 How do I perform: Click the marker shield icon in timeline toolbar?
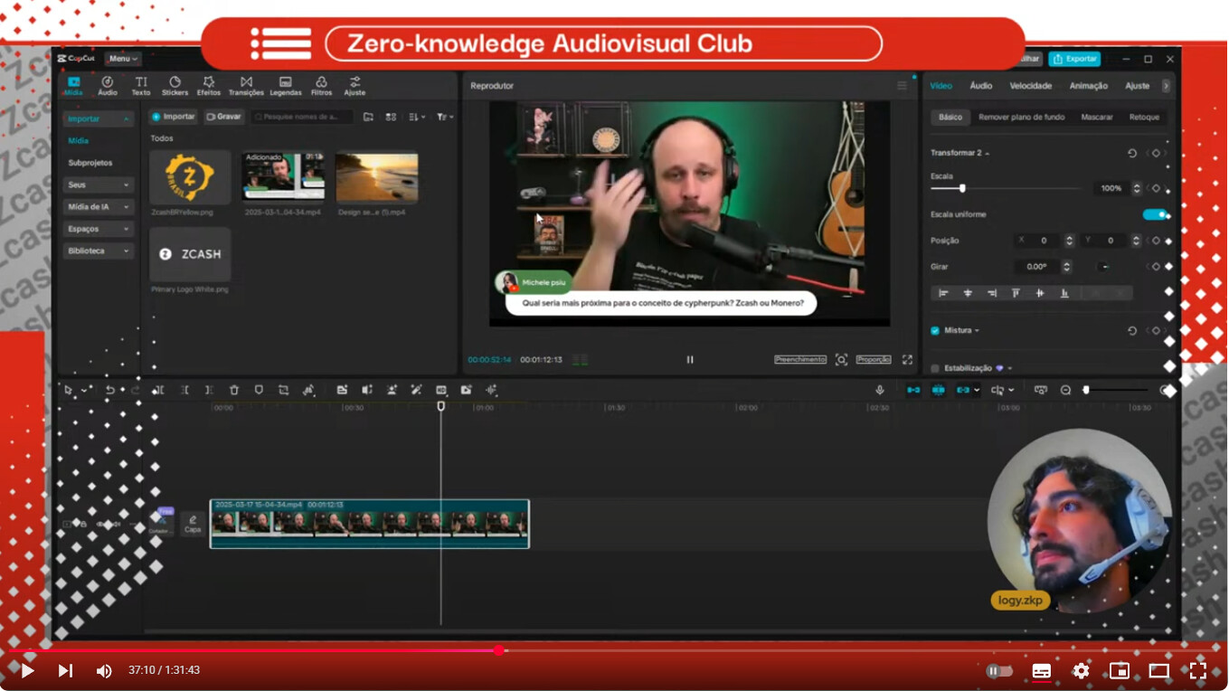pyautogui.click(x=259, y=390)
